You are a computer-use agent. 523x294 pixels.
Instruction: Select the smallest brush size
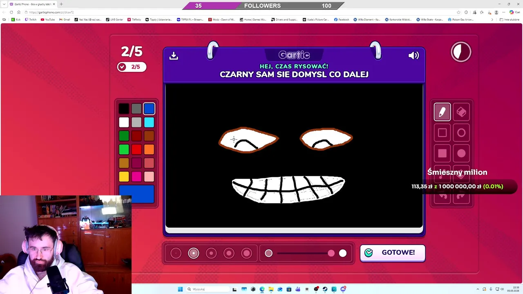(x=176, y=253)
